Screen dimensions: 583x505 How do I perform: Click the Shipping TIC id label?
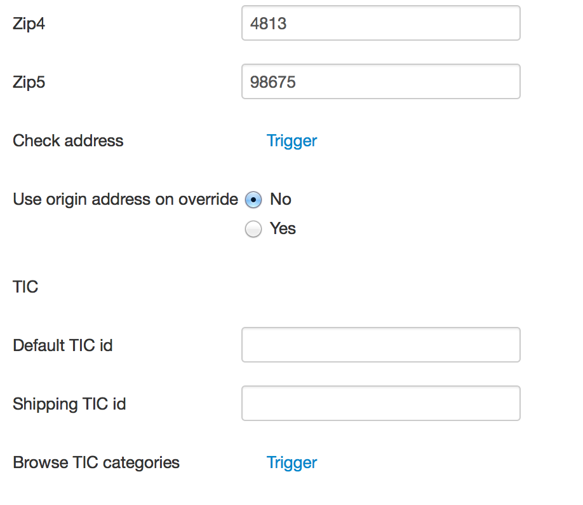coord(69,404)
